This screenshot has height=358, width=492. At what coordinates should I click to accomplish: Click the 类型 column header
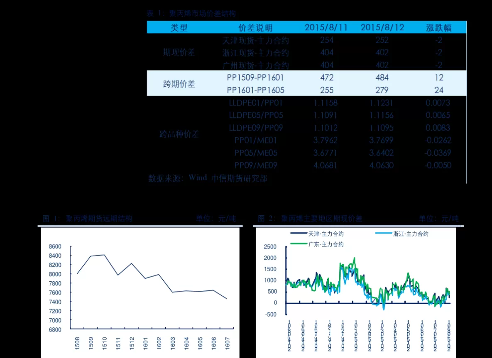pos(179,28)
